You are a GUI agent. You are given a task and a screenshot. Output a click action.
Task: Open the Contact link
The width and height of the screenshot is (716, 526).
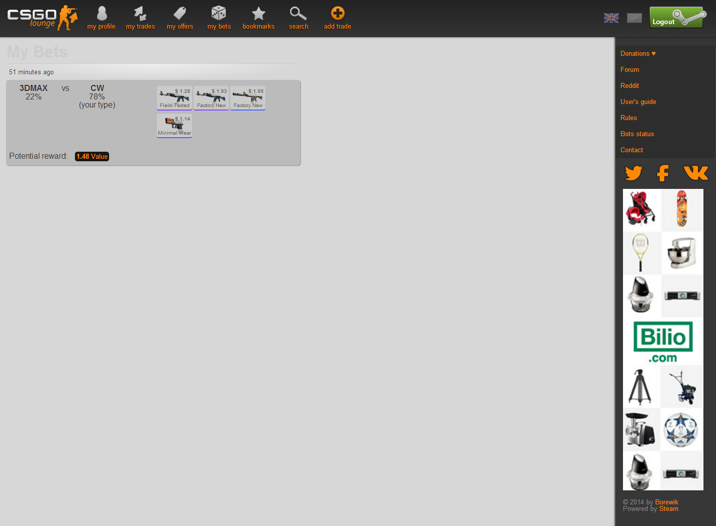click(x=632, y=150)
